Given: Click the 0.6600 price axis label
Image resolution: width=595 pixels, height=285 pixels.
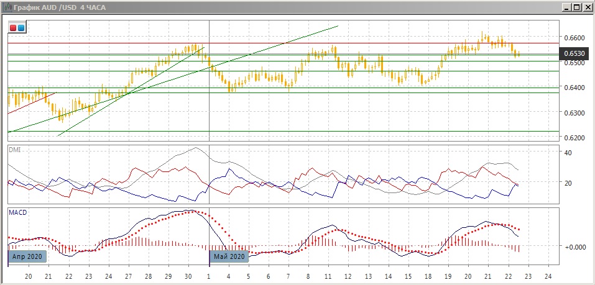Looking at the screenshot, I should point(573,38).
